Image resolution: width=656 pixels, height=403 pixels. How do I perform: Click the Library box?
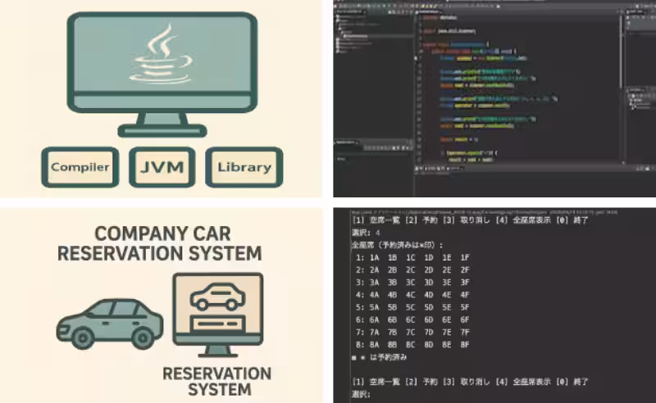pyautogui.click(x=244, y=167)
